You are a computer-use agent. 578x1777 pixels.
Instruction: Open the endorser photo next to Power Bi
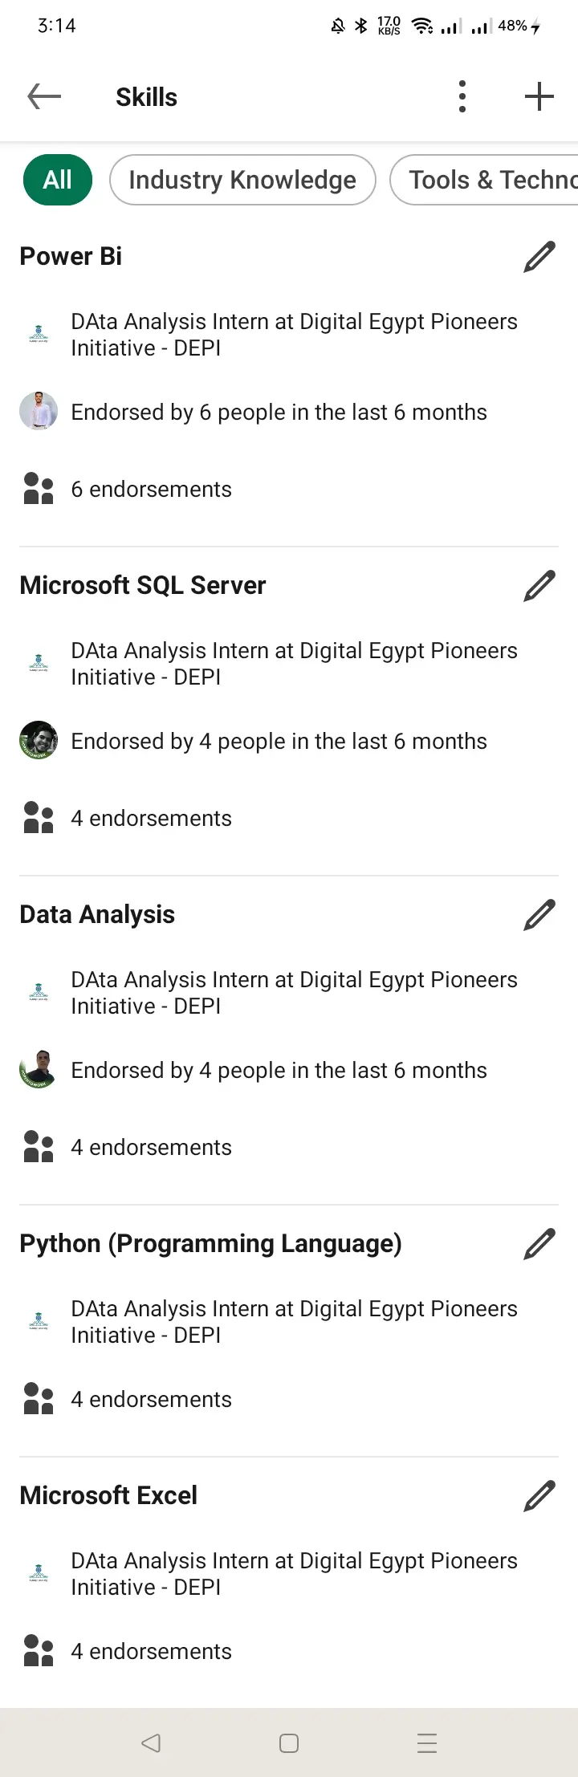(38, 411)
